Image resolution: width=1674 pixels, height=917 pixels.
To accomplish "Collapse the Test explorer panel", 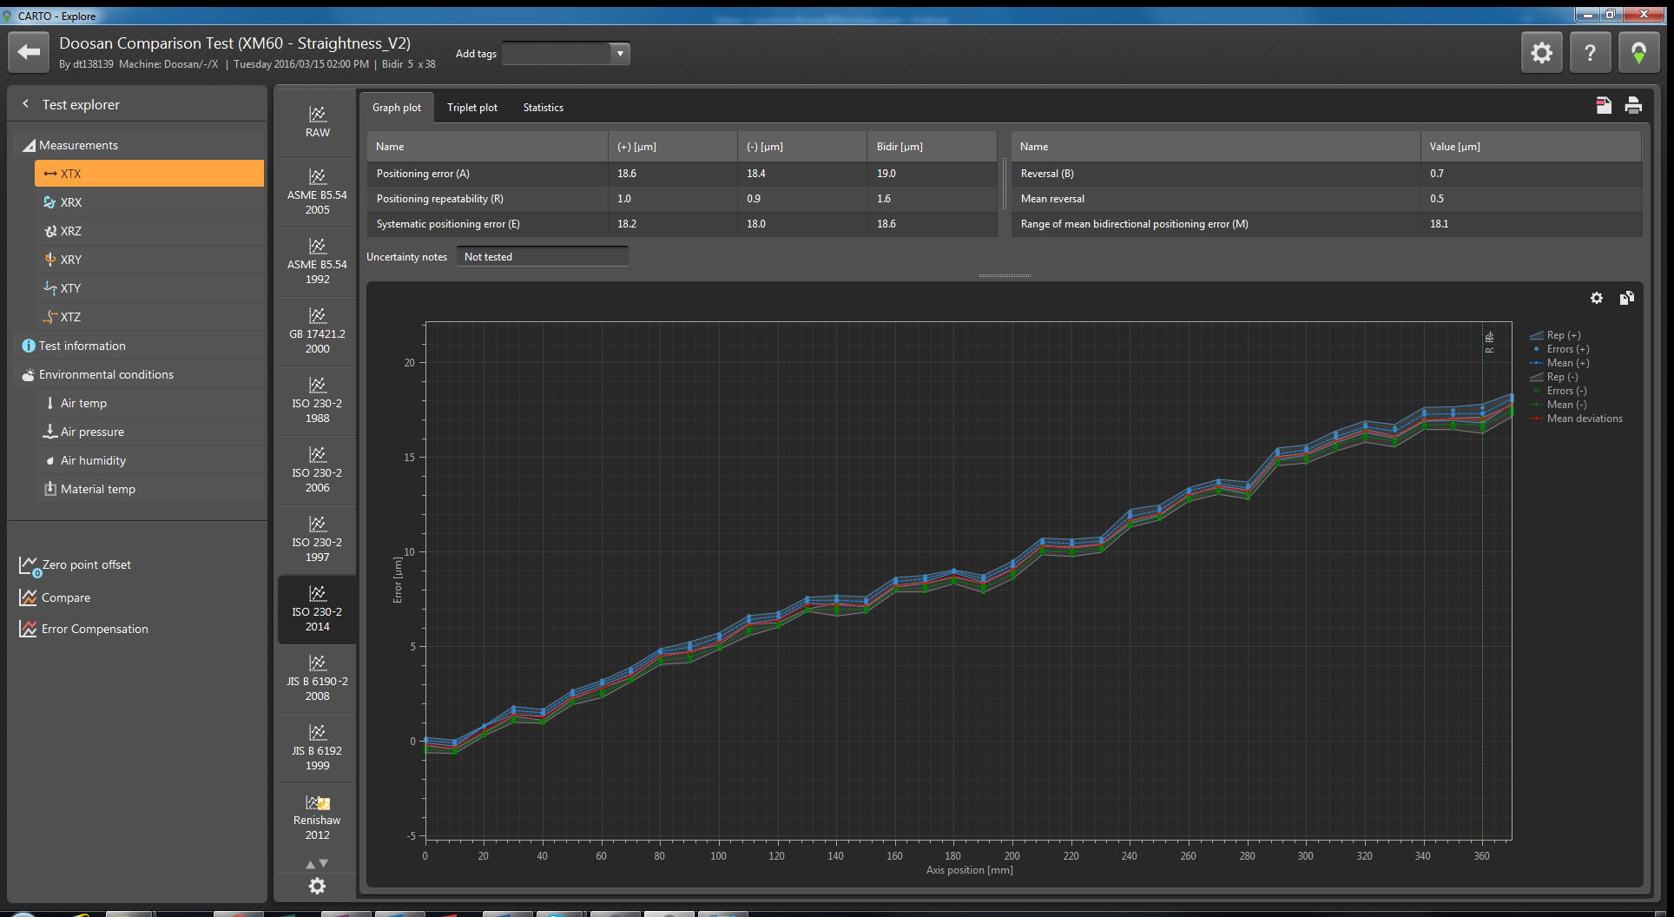I will pos(25,104).
